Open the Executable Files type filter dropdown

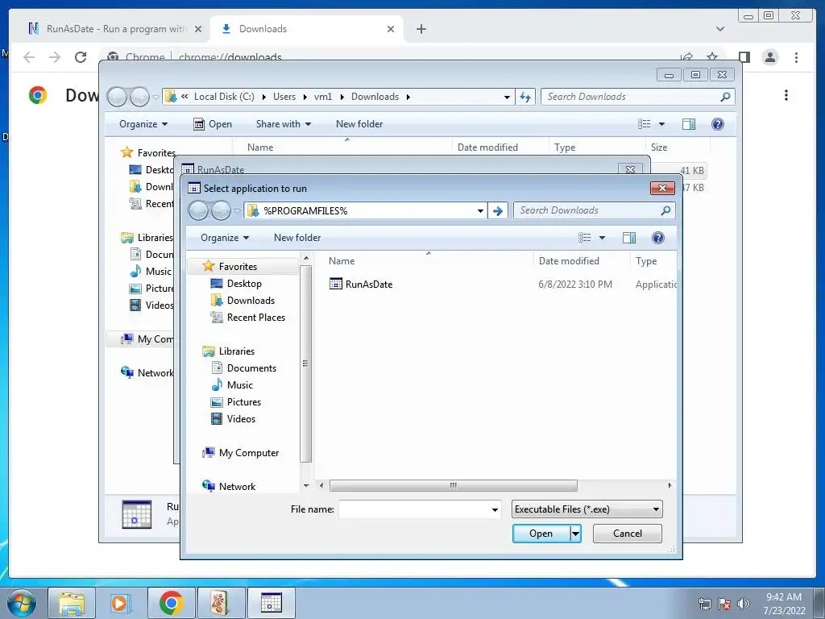pyautogui.click(x=587, y=509)
